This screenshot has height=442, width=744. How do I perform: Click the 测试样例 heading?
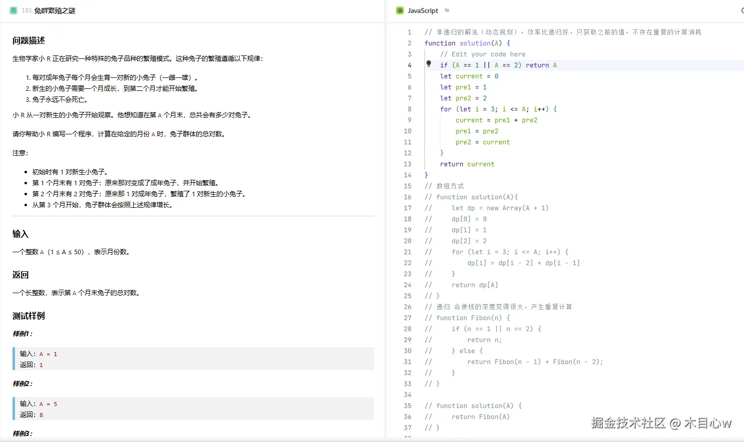pos(28,316)
